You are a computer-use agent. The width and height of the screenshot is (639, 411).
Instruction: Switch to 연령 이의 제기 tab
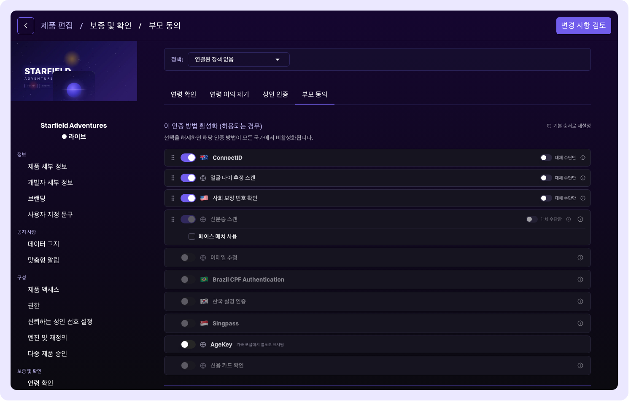229,94
